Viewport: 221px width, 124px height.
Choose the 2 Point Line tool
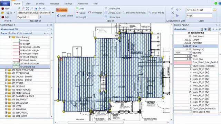[113, 9]
